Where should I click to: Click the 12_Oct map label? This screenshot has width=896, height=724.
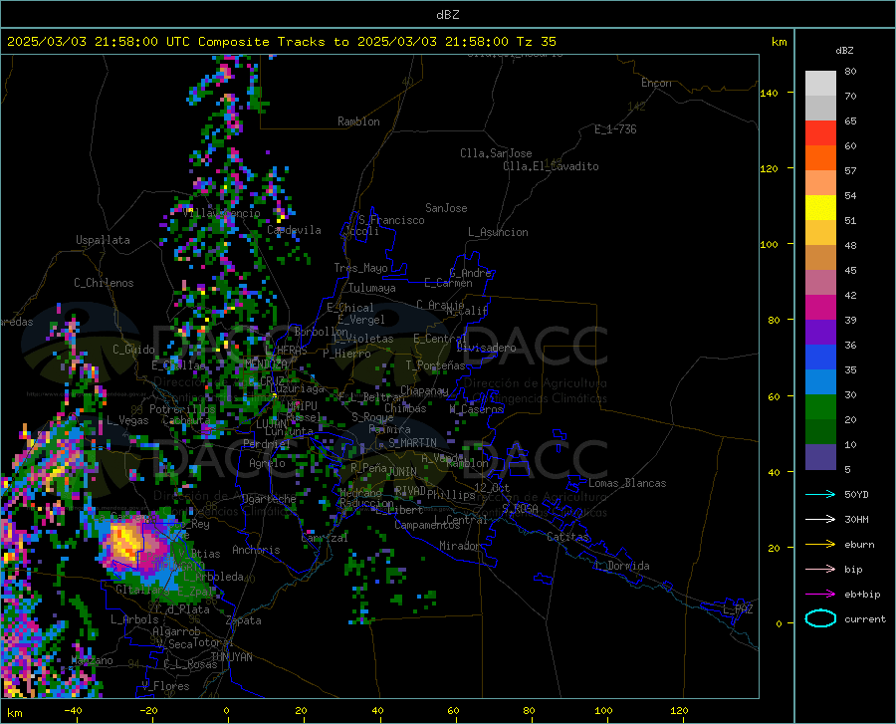click(492, 487)
